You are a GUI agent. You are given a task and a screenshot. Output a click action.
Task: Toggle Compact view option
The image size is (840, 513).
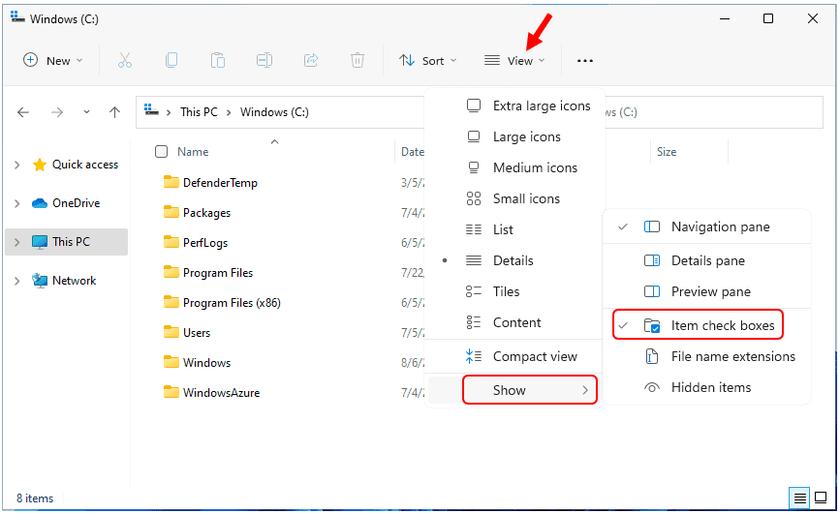click(514, 356)
